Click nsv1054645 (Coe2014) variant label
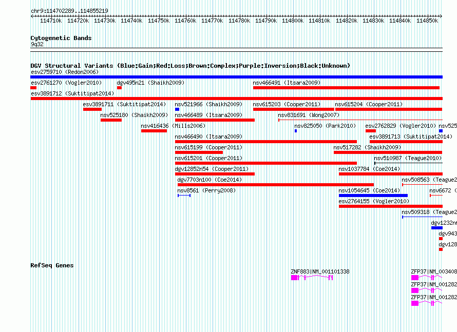This screenshot has height=332, width=457. click(x=369, y=190)
